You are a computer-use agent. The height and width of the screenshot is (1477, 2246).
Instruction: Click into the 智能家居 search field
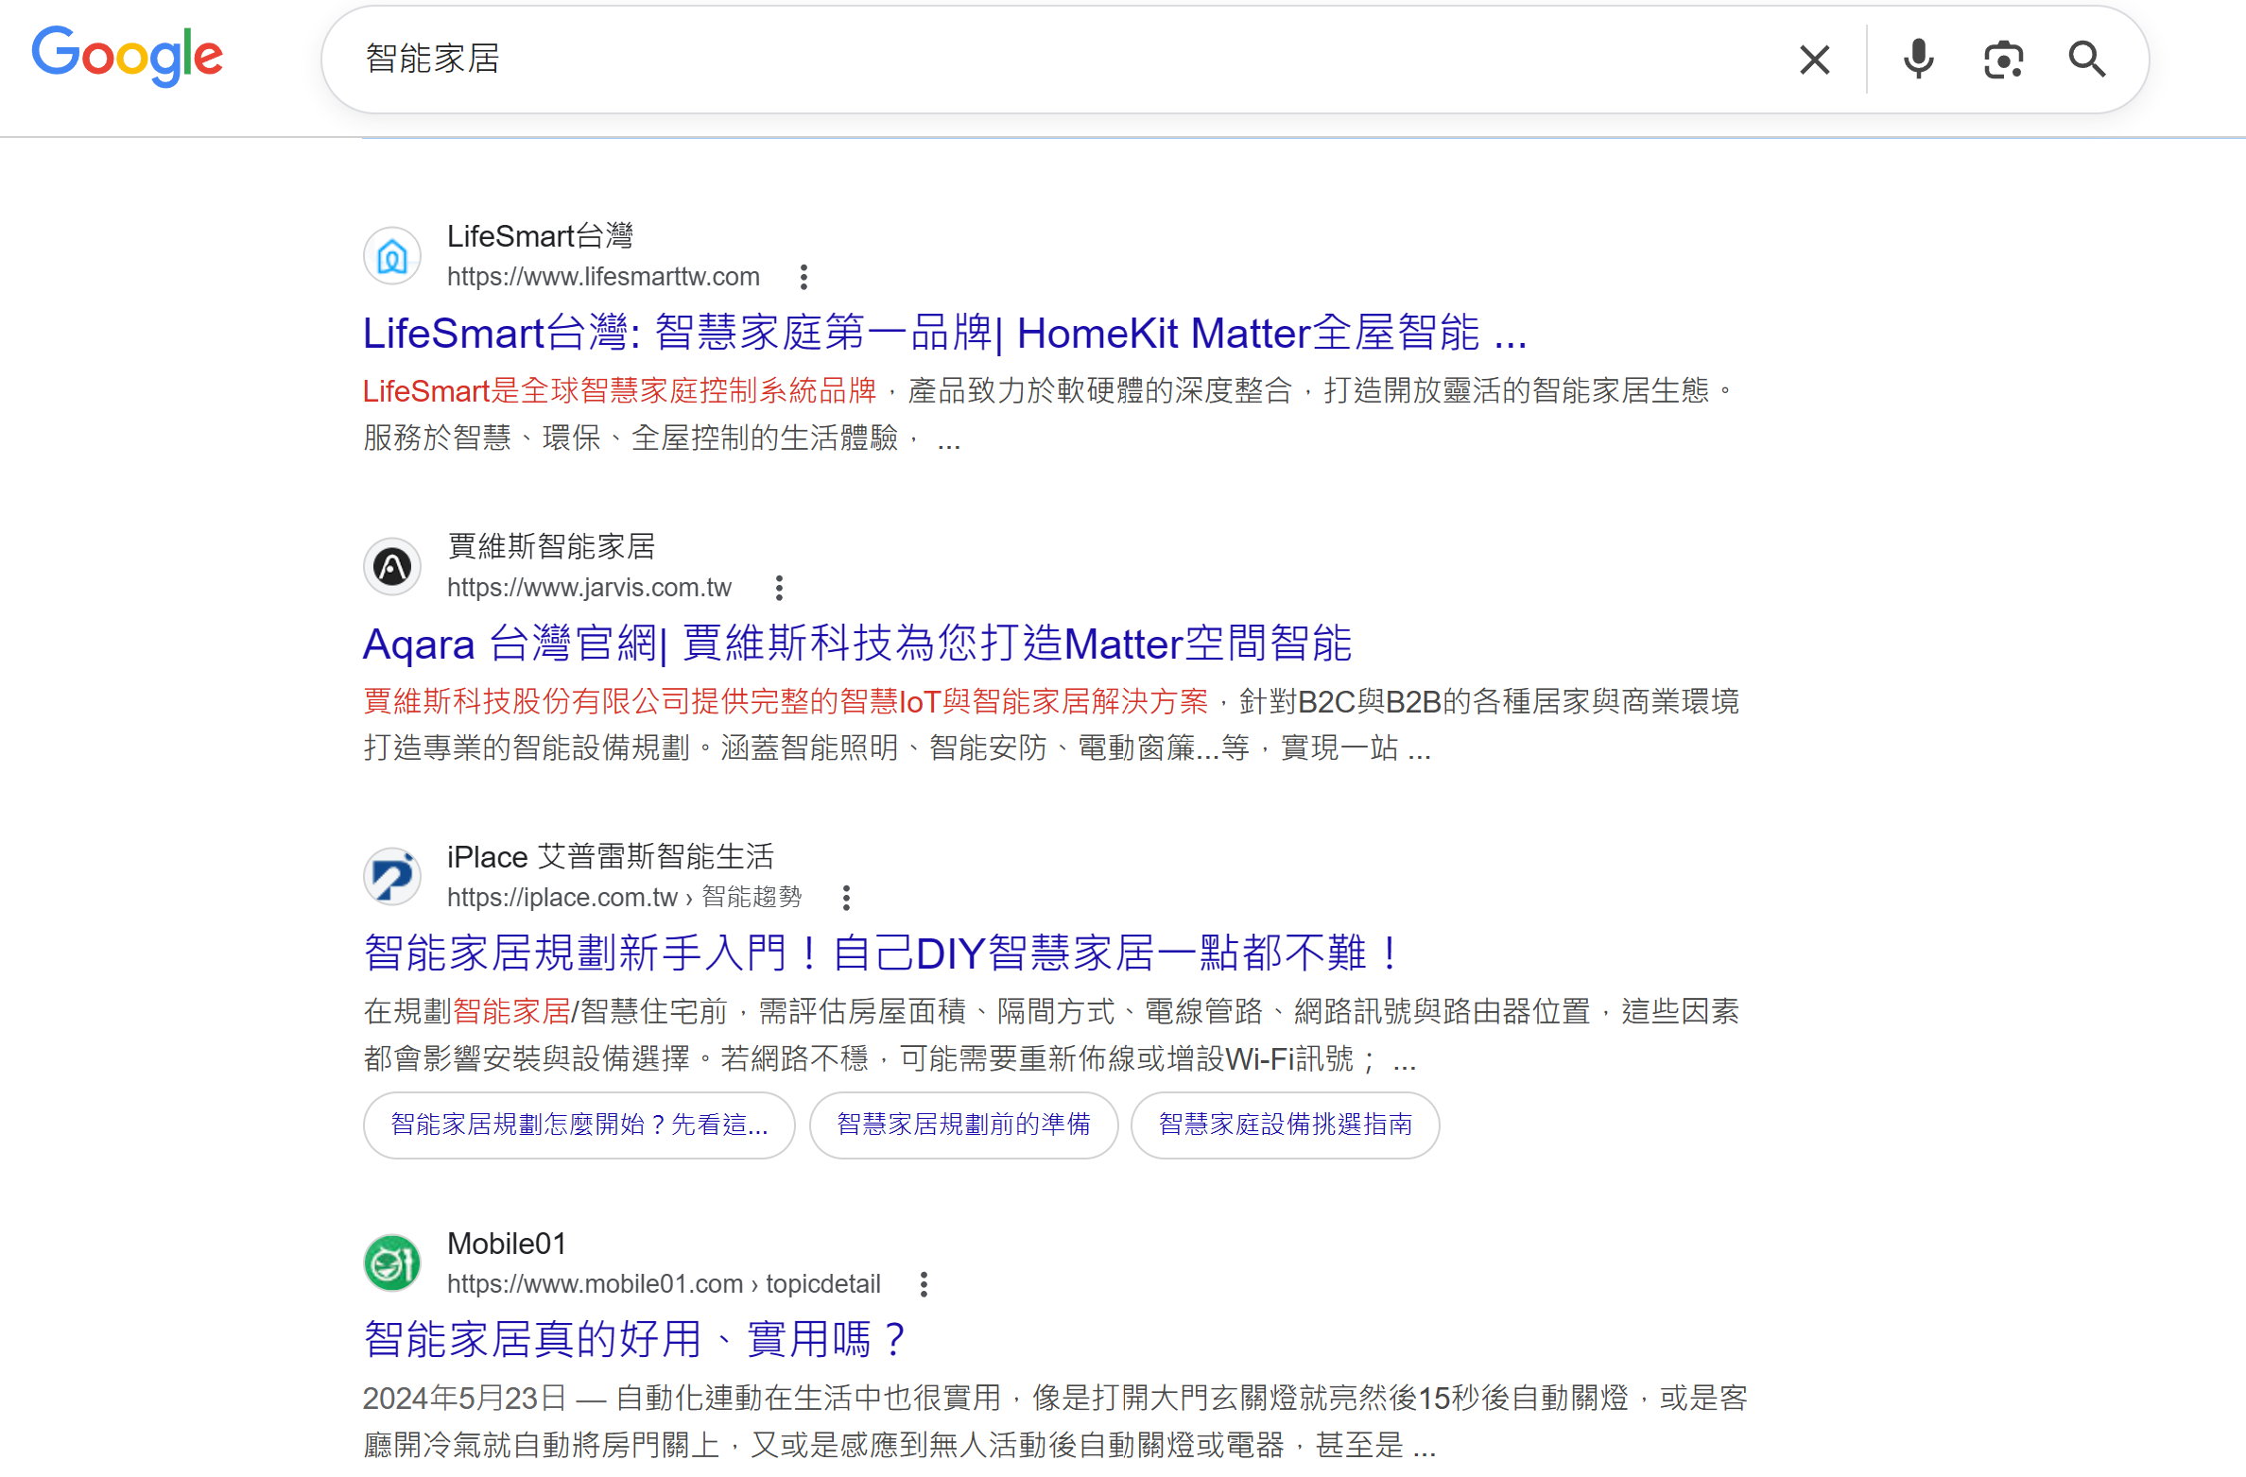1040,60
